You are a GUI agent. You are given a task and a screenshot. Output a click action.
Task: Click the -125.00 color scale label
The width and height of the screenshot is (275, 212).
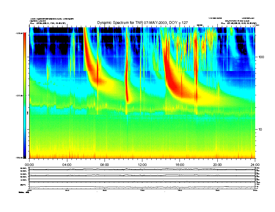(x=19, y=33)
